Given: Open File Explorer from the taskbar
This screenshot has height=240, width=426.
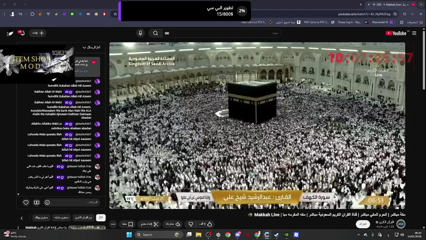Looking at the screenshot, I should (199, 235).
